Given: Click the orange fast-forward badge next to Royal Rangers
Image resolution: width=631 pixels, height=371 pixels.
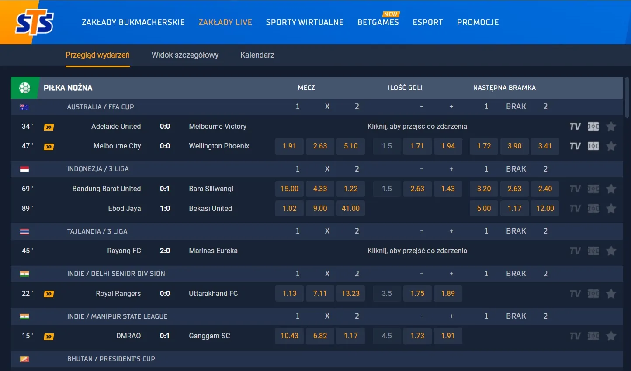Looking at the screenshot, I should tap(49, 294).
